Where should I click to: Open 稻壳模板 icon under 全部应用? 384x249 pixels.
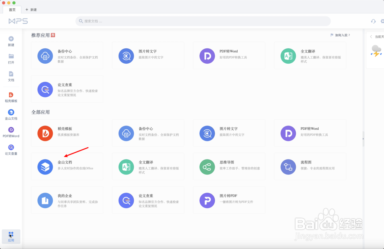pyautogui.click(x=45, y=133)
